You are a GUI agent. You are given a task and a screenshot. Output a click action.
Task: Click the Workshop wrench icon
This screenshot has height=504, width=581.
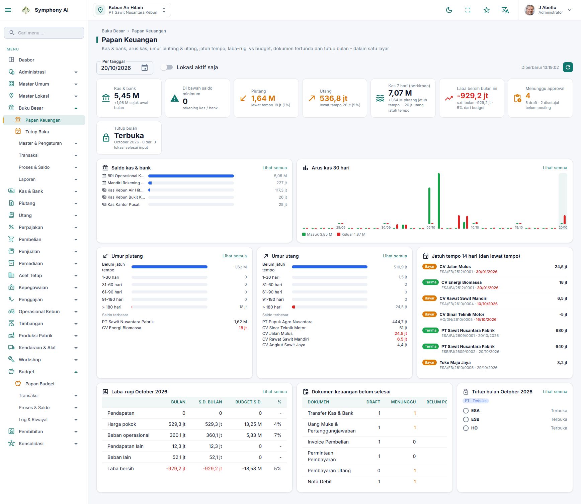click(x=11, y=360)
